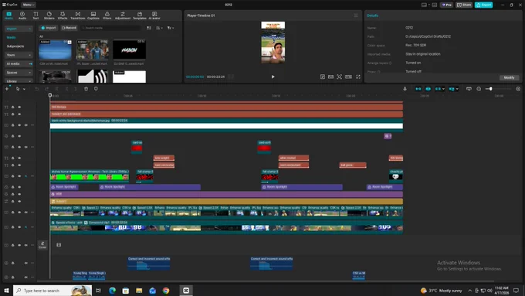Viewport: 525px width, 296px height.
Task: Click the player scan/zoom frame icon
Action: [x=339, y=77]
